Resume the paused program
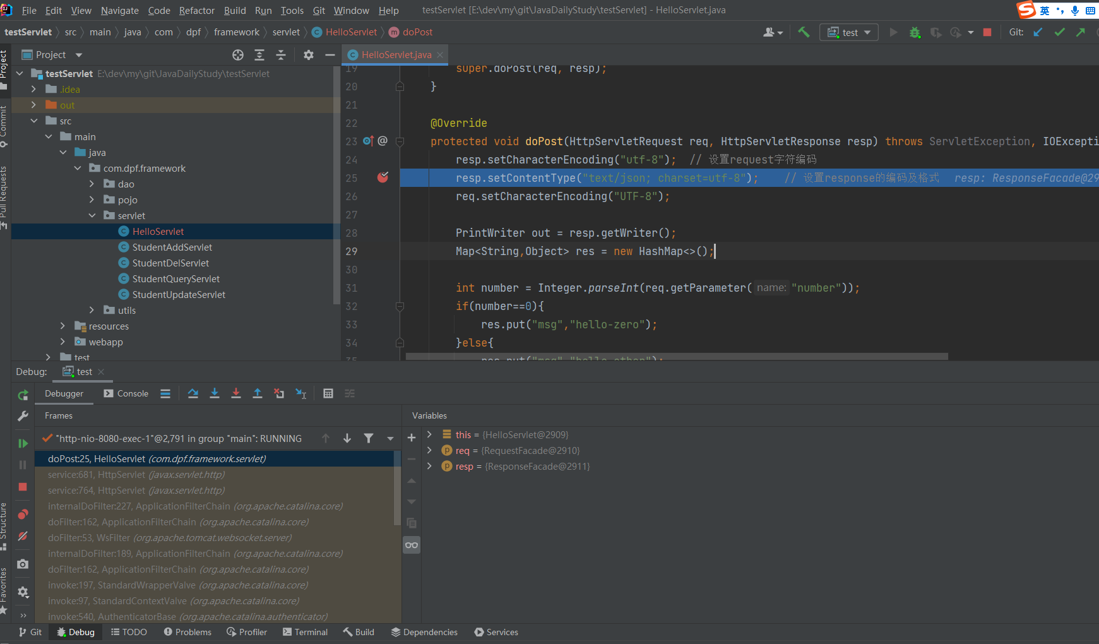The image size is (1099, 644). (x=23, y=443)
